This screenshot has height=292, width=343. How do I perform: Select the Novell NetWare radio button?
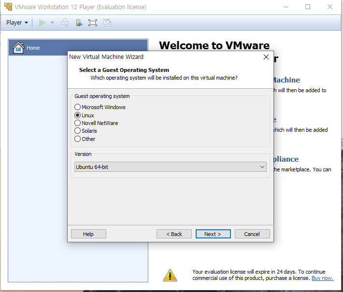[x=77, y=123]
